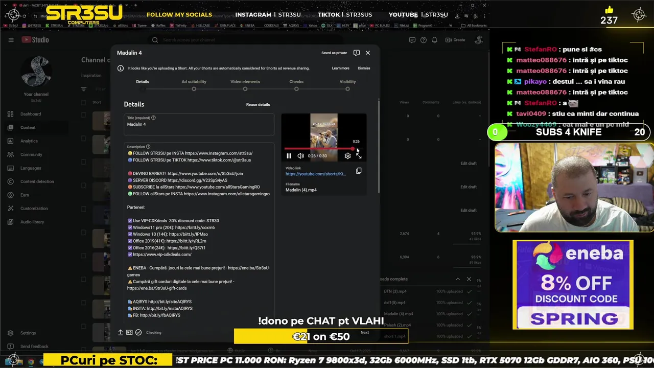Click the Next button in the dialog
The image size is (654, 368).
pyautogui.click(x=364, y=332)
